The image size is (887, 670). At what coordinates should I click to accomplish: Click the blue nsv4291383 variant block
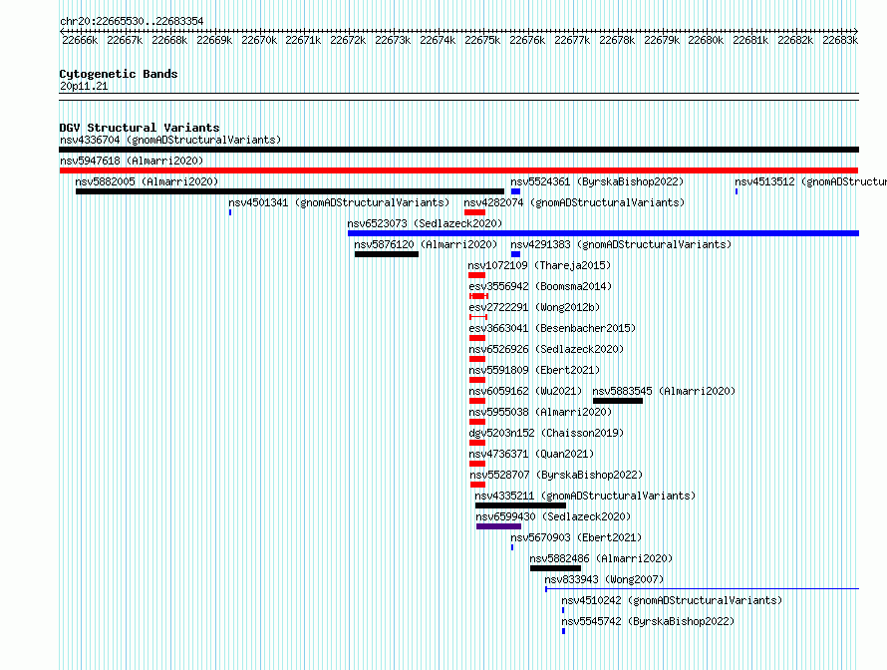pos(515,254)
